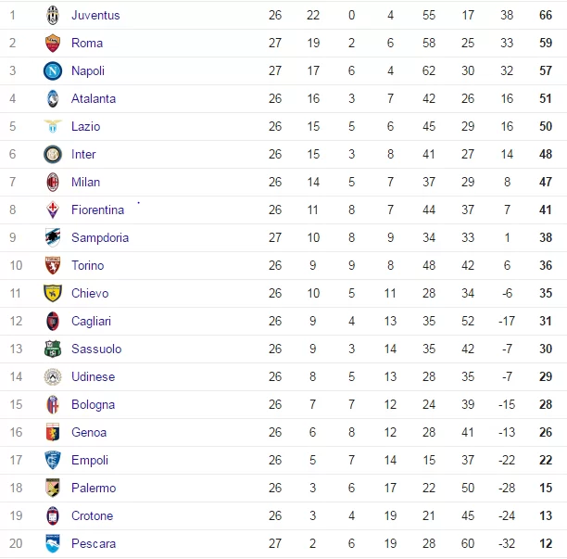
Task: Click the Palermo club crest icon
Action: (52, 488)
